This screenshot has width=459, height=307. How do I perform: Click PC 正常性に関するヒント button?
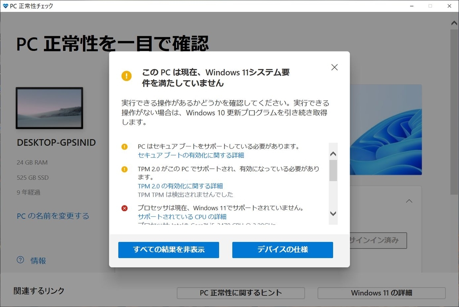(x=241, y=293)
